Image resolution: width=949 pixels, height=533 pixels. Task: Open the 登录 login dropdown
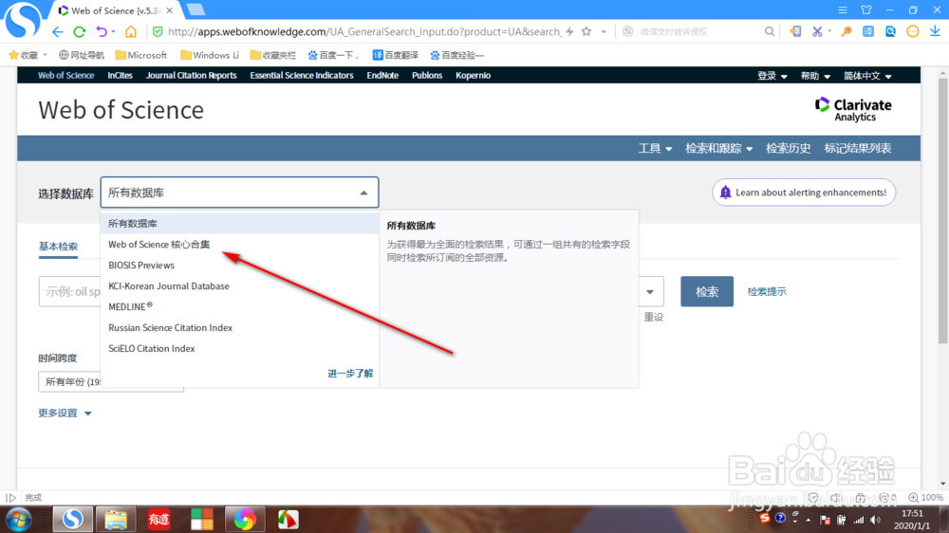(x=772, y=76)
